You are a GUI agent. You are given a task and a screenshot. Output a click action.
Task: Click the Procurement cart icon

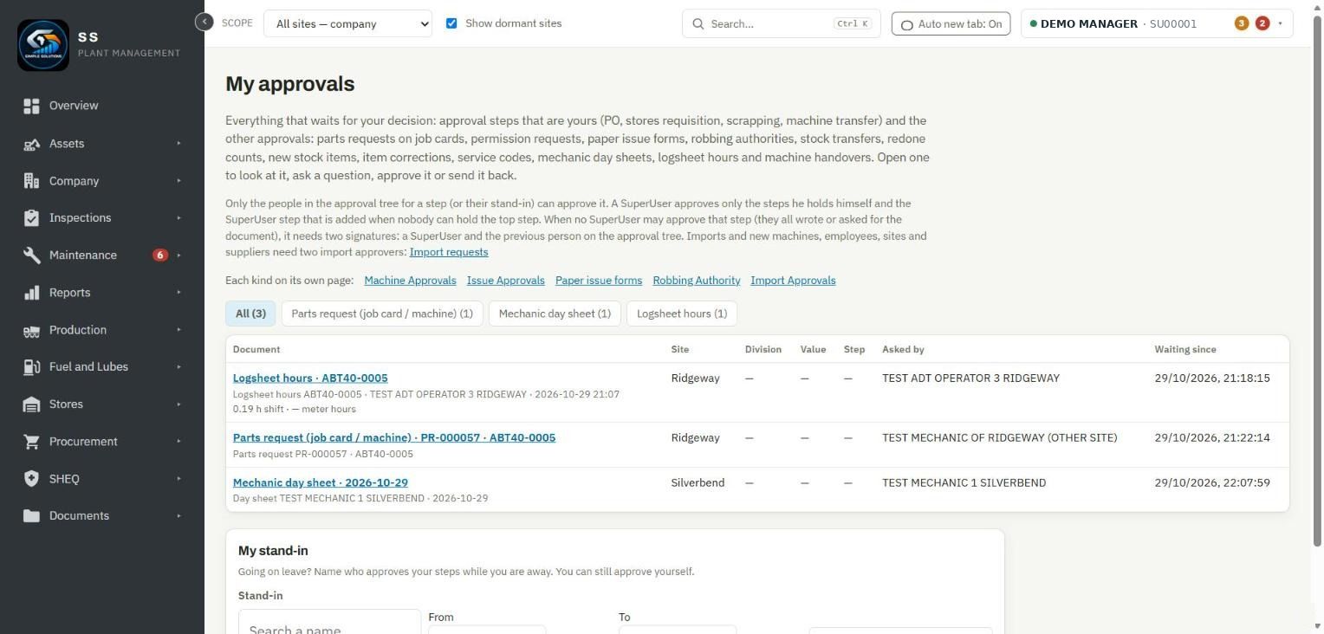32,442
